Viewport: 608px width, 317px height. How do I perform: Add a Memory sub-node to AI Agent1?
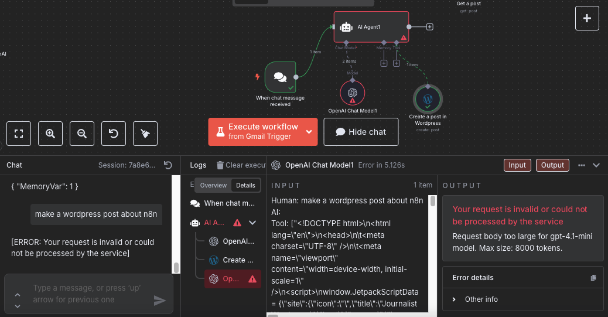[384, 63]
